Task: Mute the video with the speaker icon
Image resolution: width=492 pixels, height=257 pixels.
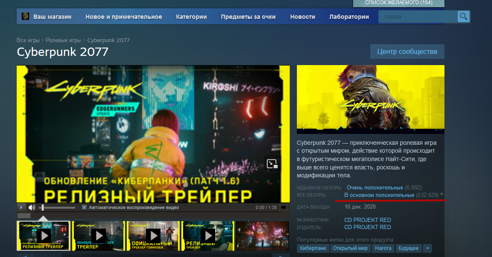Action: tap(32, 207)
